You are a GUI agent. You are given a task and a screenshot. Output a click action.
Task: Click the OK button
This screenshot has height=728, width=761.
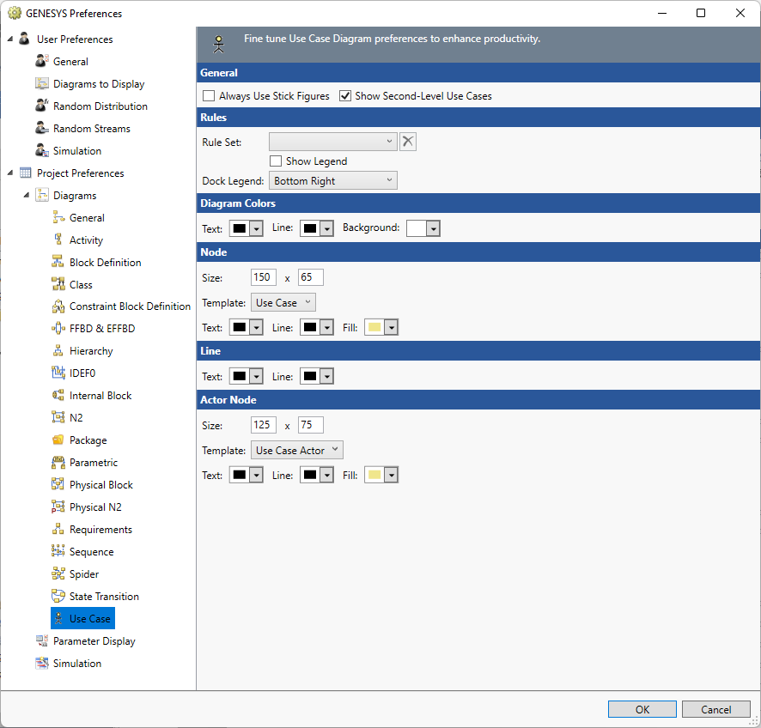pos(642,709)
